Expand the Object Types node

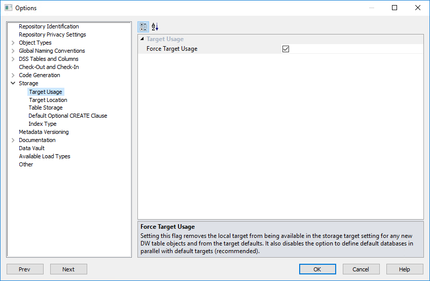pyautogui.click(x=13, y=43)
